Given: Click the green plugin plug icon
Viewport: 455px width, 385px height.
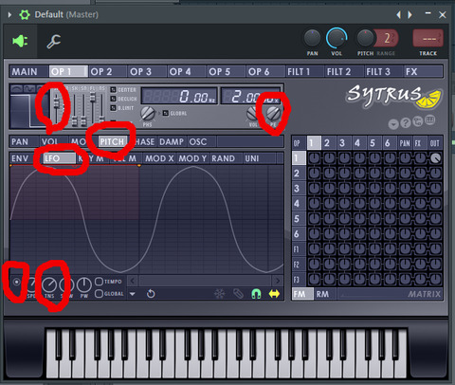Looking at the screenshot, I should pyautogui.click(x=20, y=41).
